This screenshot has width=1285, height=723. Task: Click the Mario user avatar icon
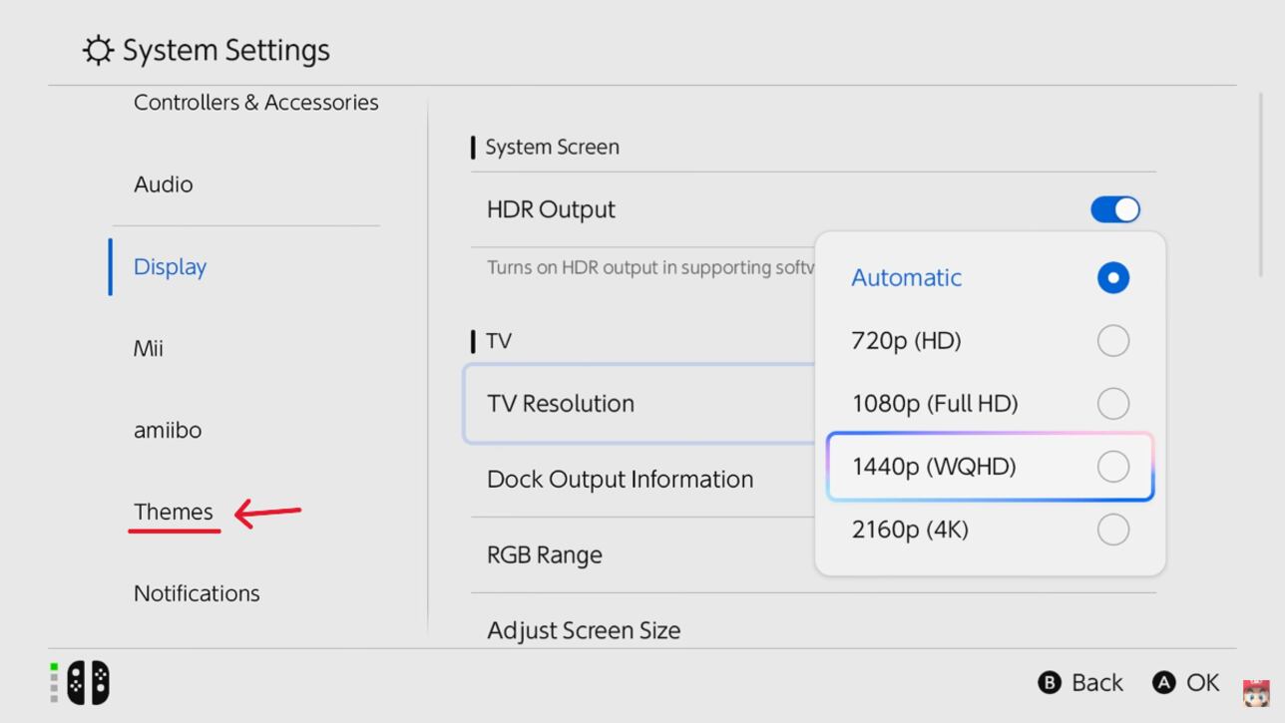tap(1255, 691)
